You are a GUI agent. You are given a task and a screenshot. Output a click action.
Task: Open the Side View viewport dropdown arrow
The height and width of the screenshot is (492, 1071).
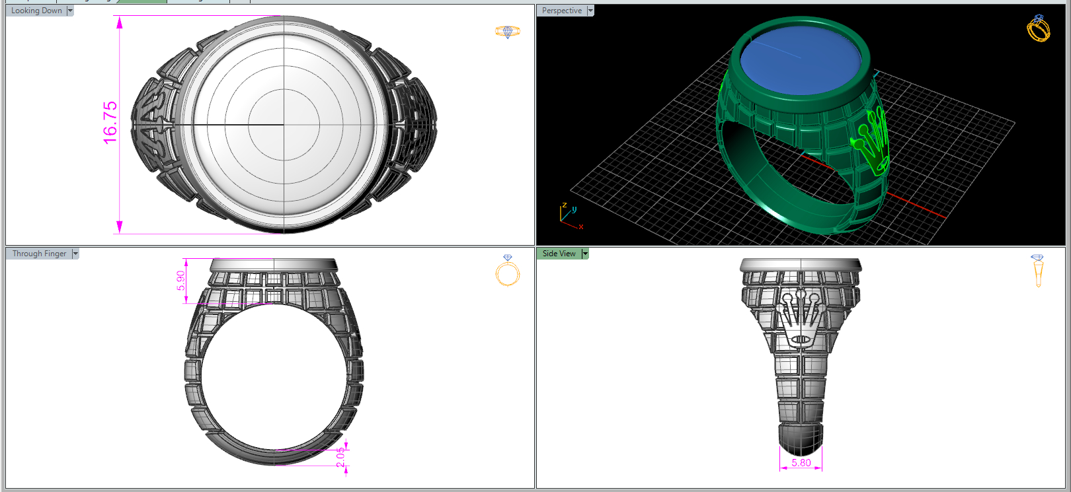(x=585, y=254)
